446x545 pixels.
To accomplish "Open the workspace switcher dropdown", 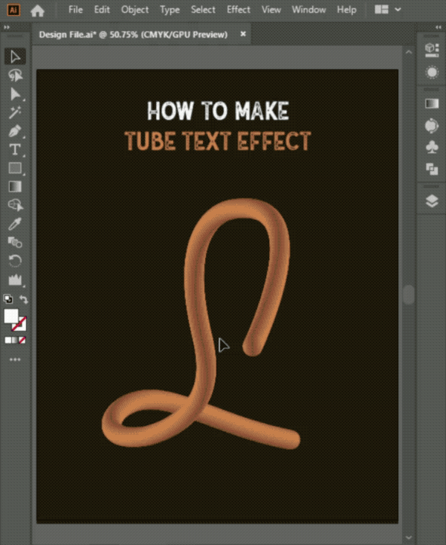I will point(388,10).
